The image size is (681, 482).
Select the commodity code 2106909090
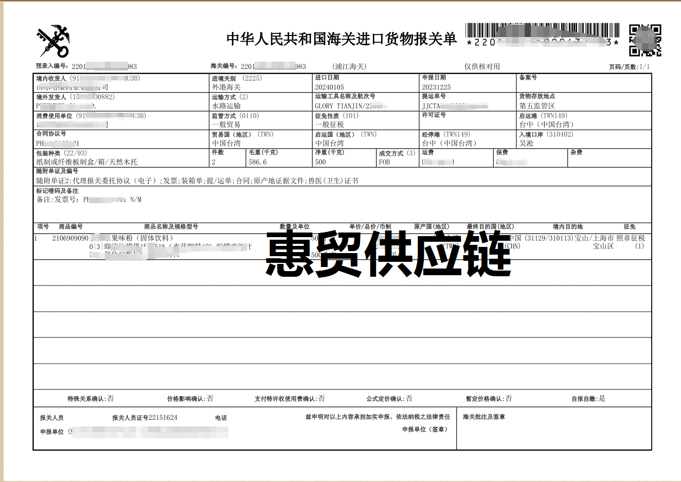click(70, 238)
